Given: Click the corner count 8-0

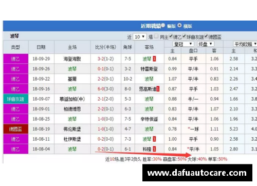Looking at the screenshot, I should click(x=128, y=89).
